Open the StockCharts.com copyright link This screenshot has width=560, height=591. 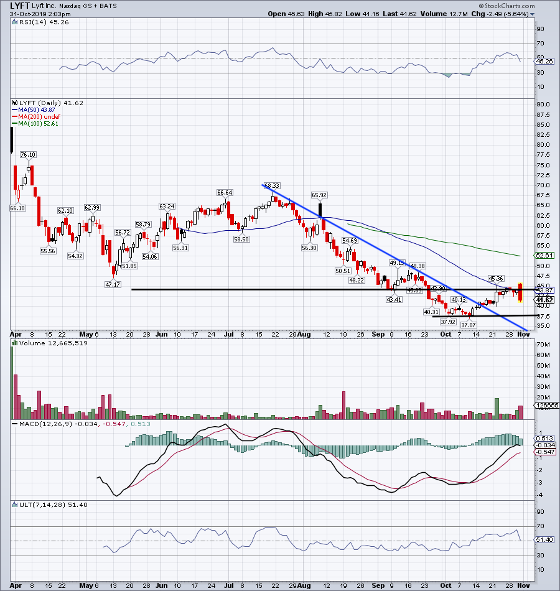pyautogui.click(x=507, y=6)
